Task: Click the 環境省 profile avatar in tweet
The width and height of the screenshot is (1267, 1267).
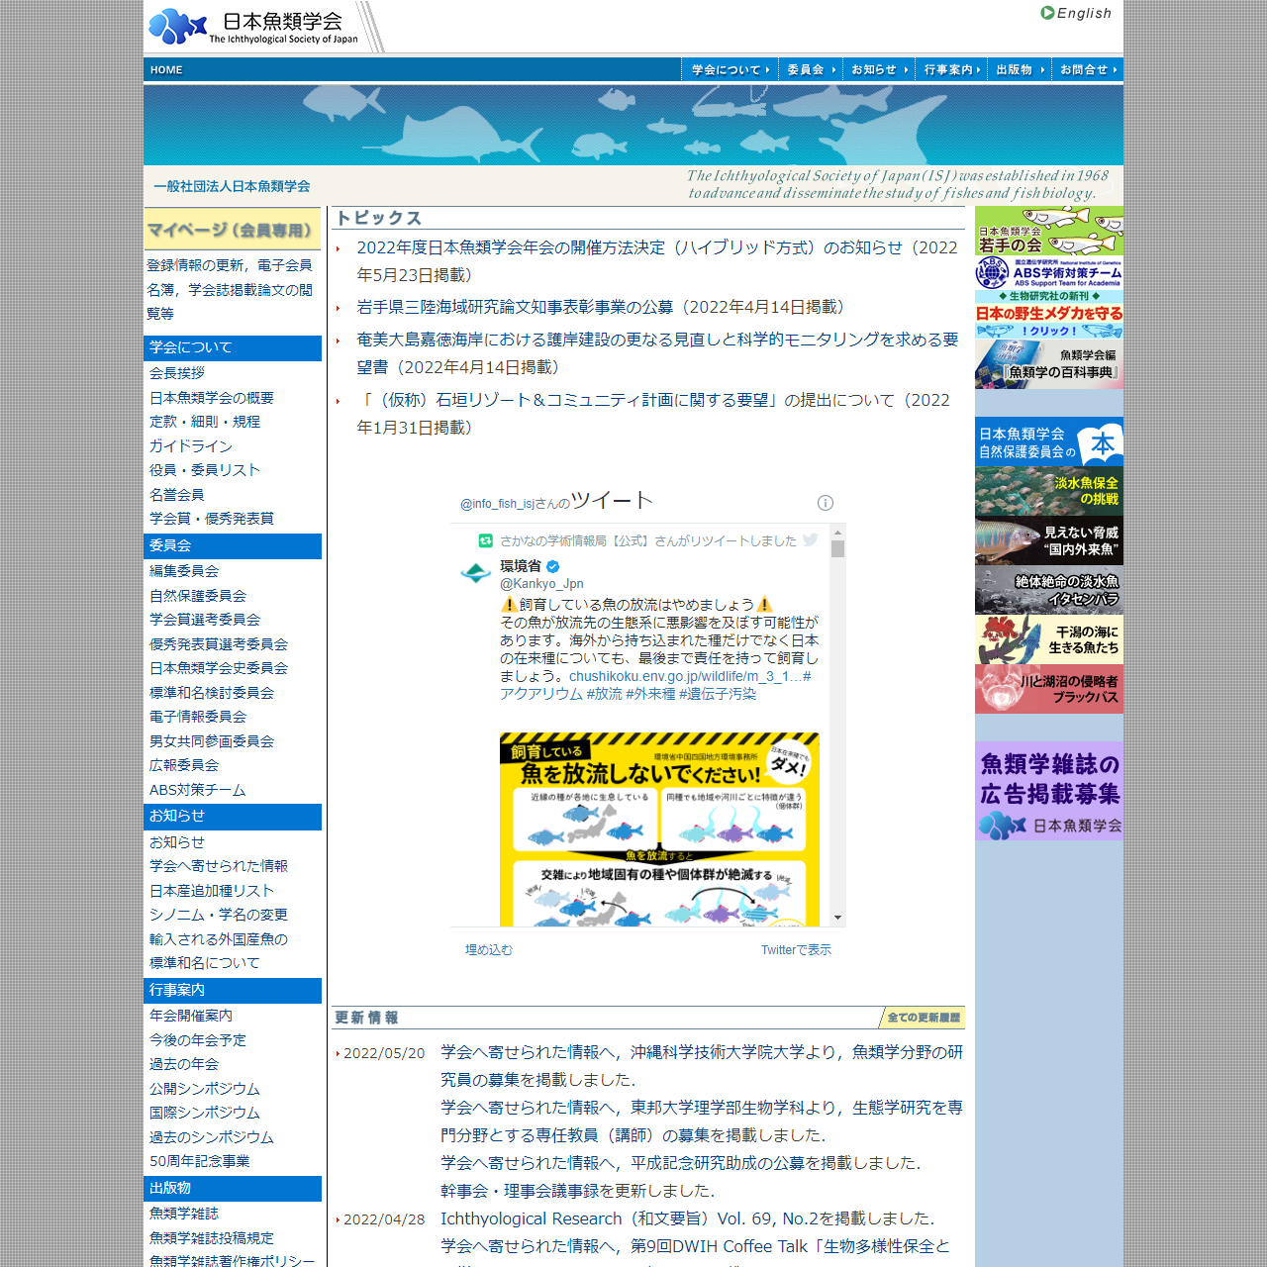Action: (476, 573)
